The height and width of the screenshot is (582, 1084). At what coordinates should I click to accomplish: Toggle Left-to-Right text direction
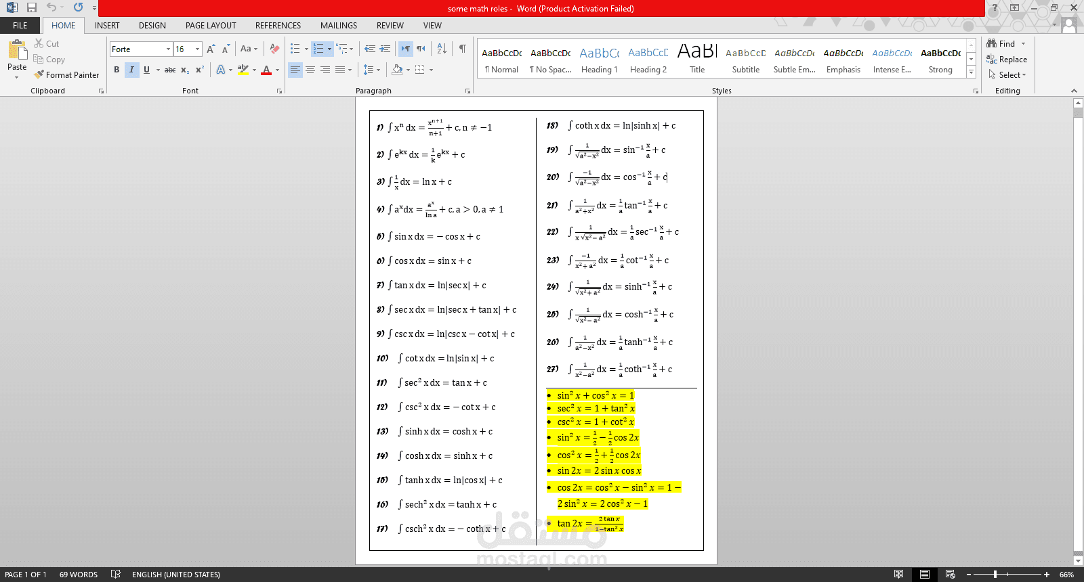[x=405, y=49]
